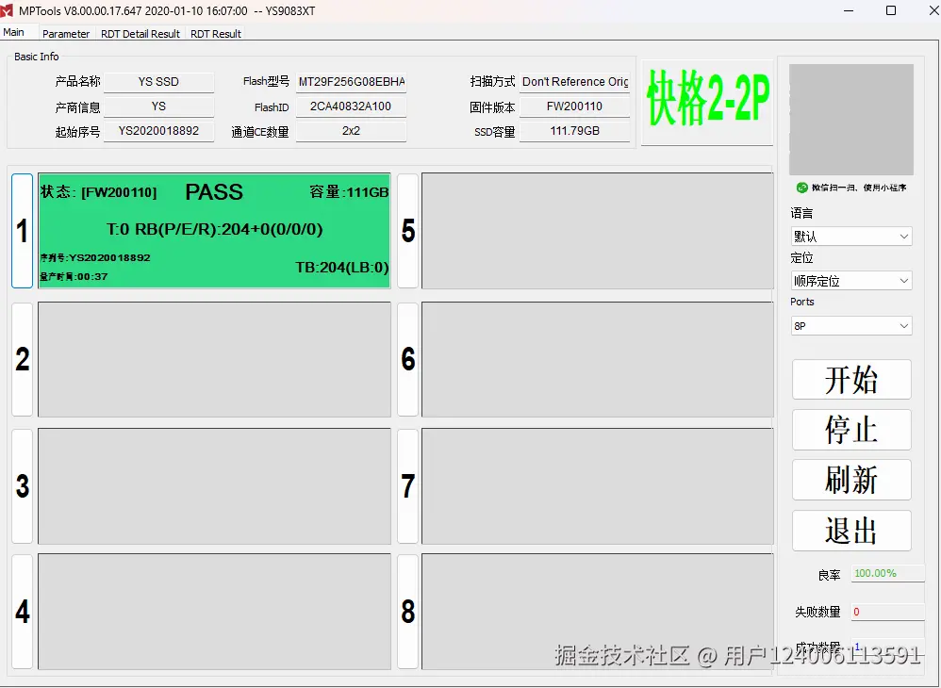Viewport: 941px width, 688px height.
Task: Click the 量产时间:00:37 text
Action: tap(74, 276)
